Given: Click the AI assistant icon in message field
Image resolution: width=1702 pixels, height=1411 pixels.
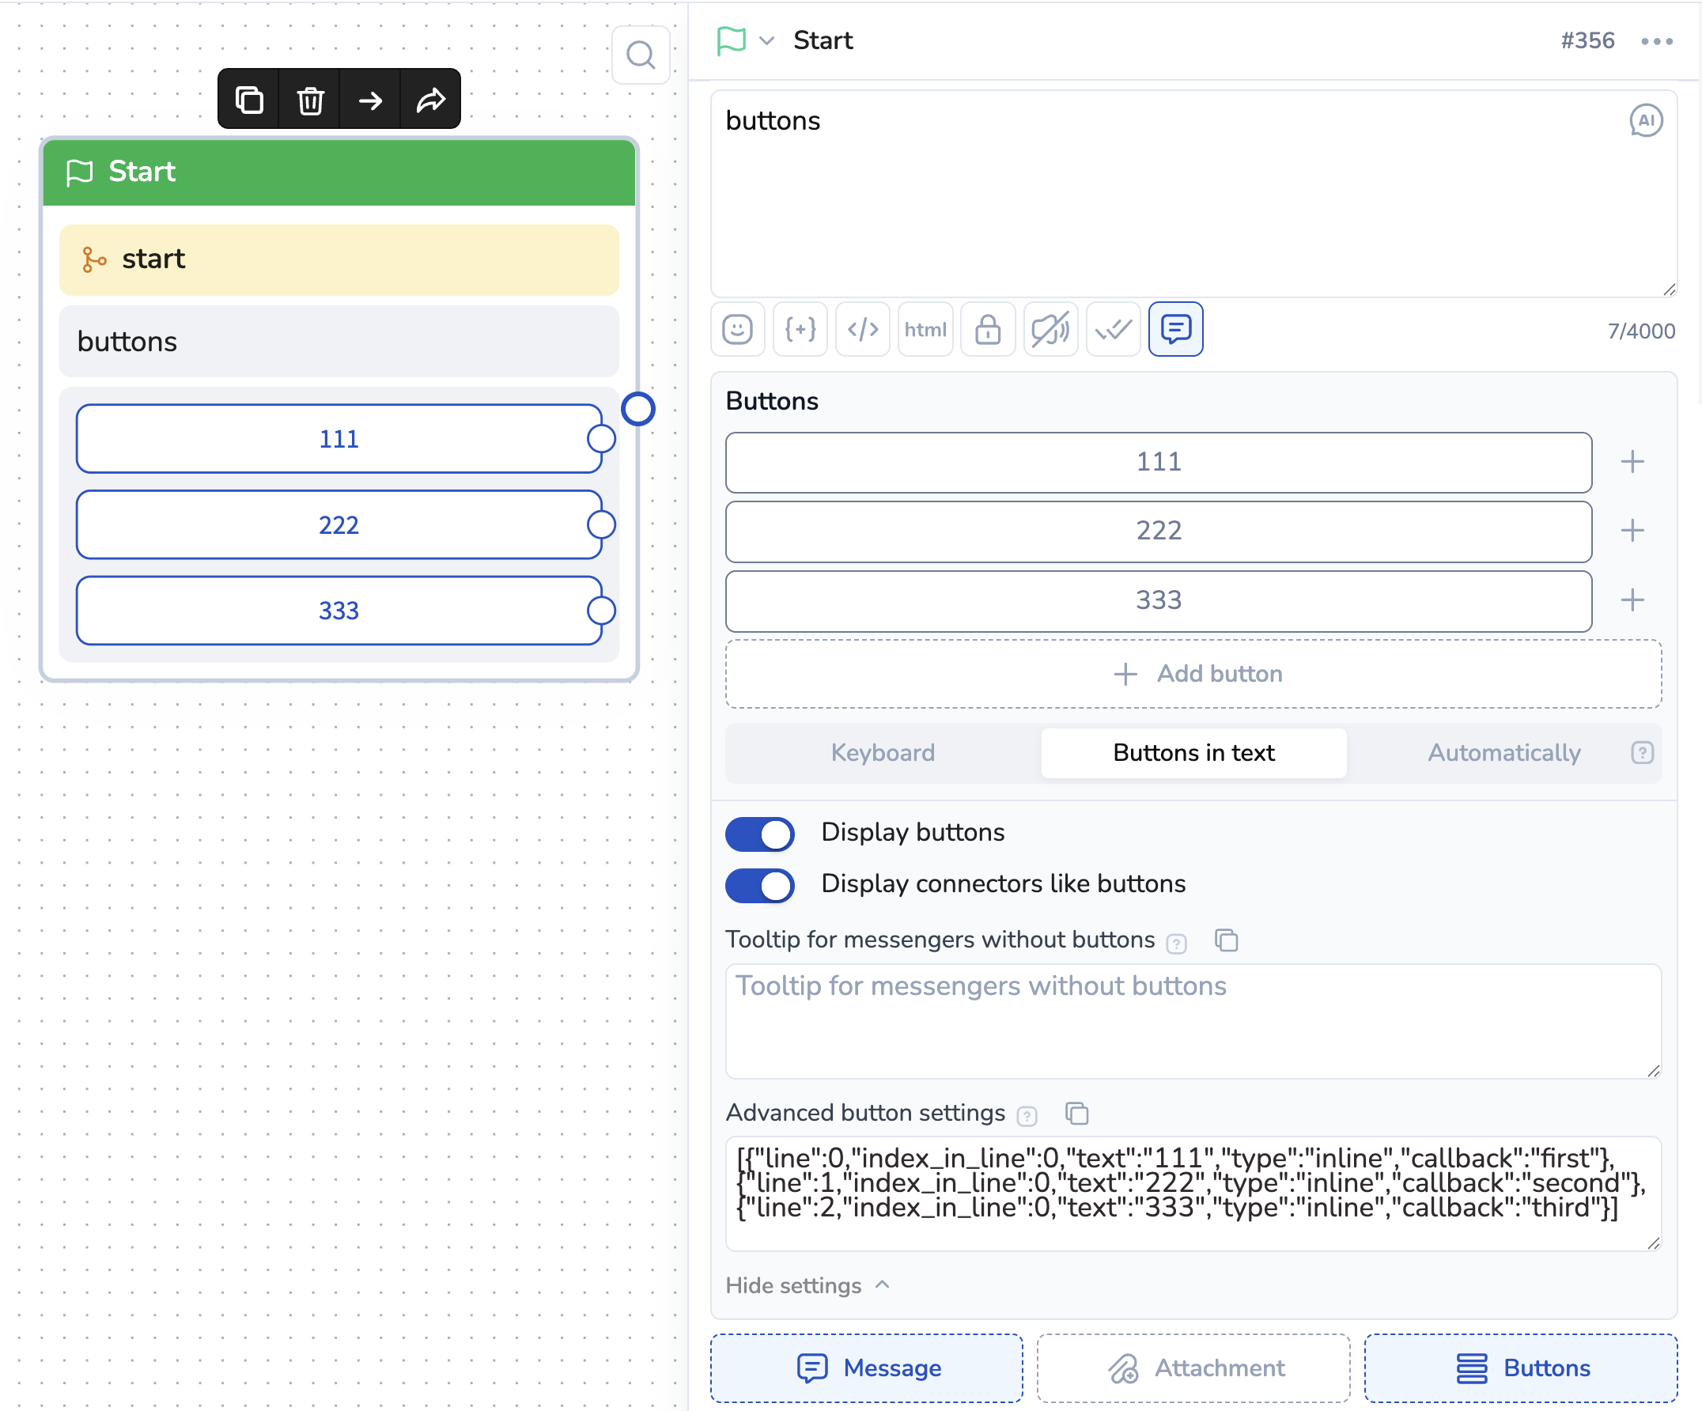Looking at the screenshot, I should click(x=1645, y=121).
